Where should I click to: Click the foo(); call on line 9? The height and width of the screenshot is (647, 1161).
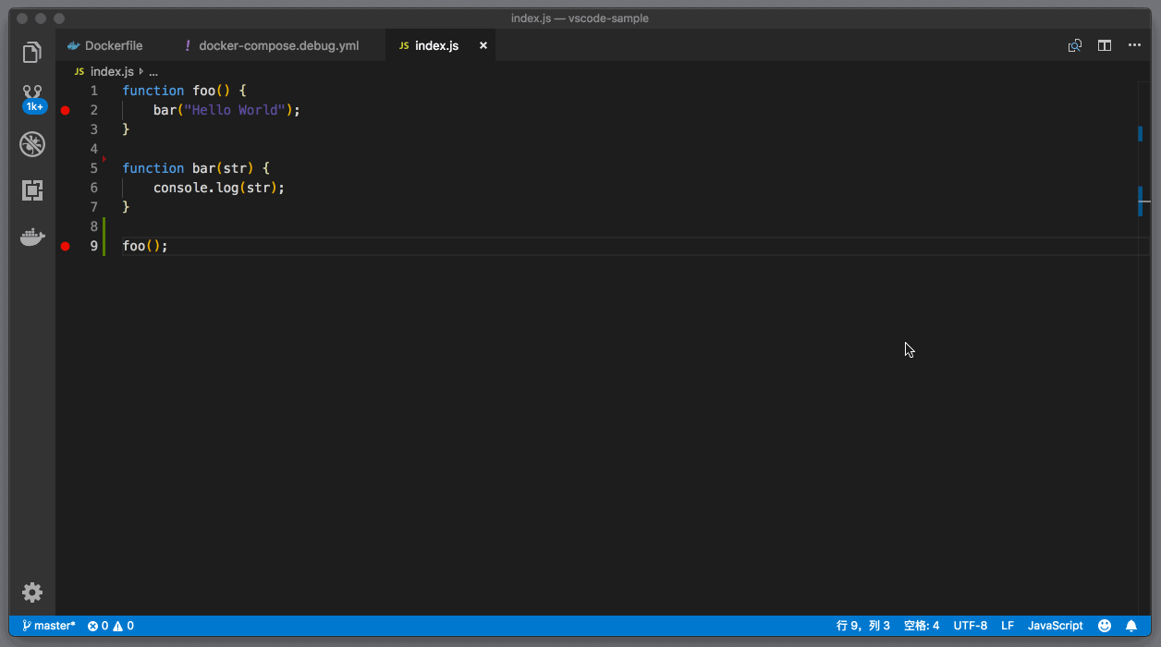[x=145, y=246]
